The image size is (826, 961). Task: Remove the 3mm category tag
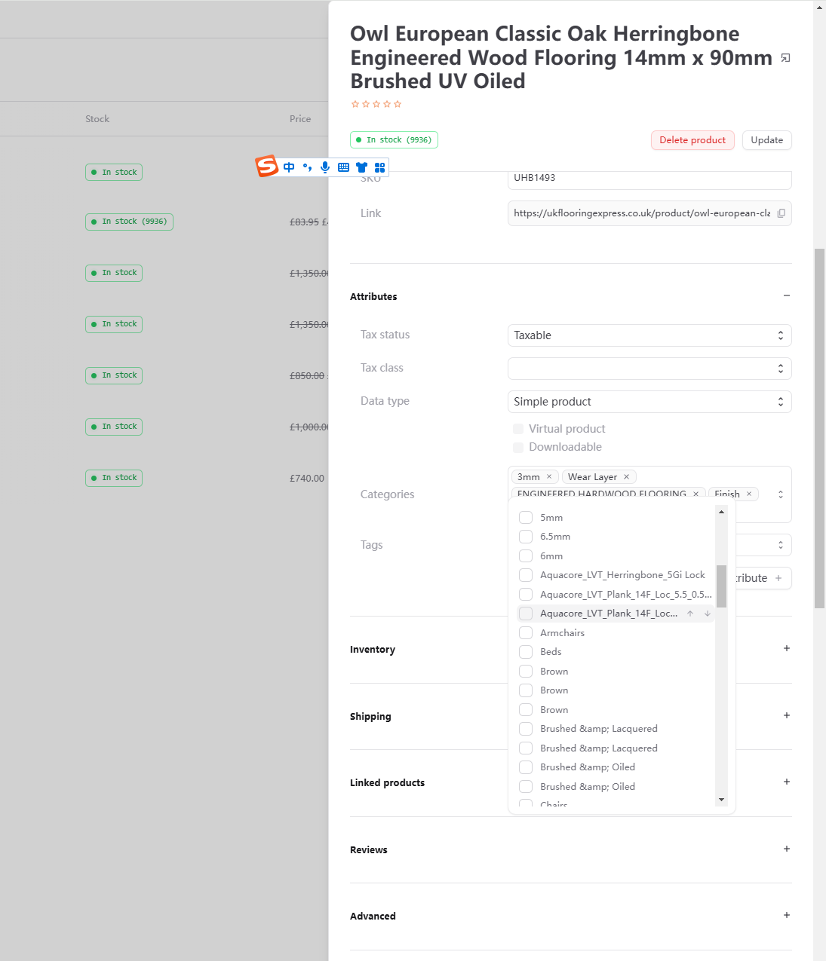click(x=549, y=477)
